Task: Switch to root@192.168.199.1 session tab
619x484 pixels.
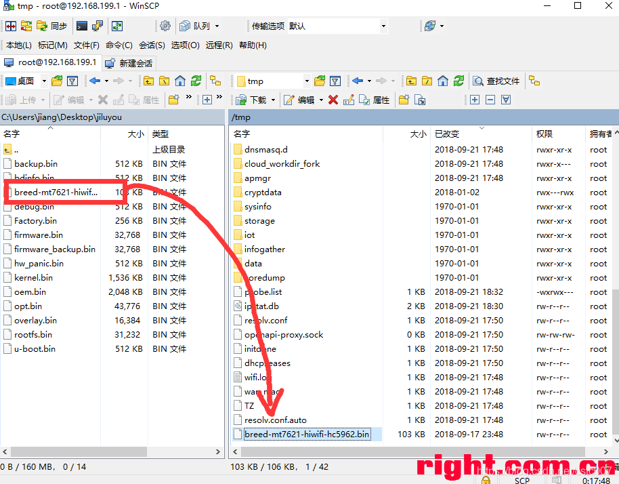Action: 51,62
